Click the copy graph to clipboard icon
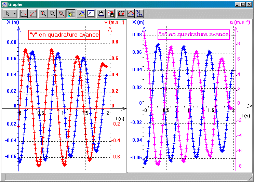The width and height of the screenshot is (254, 182). (x=110, y=14)
